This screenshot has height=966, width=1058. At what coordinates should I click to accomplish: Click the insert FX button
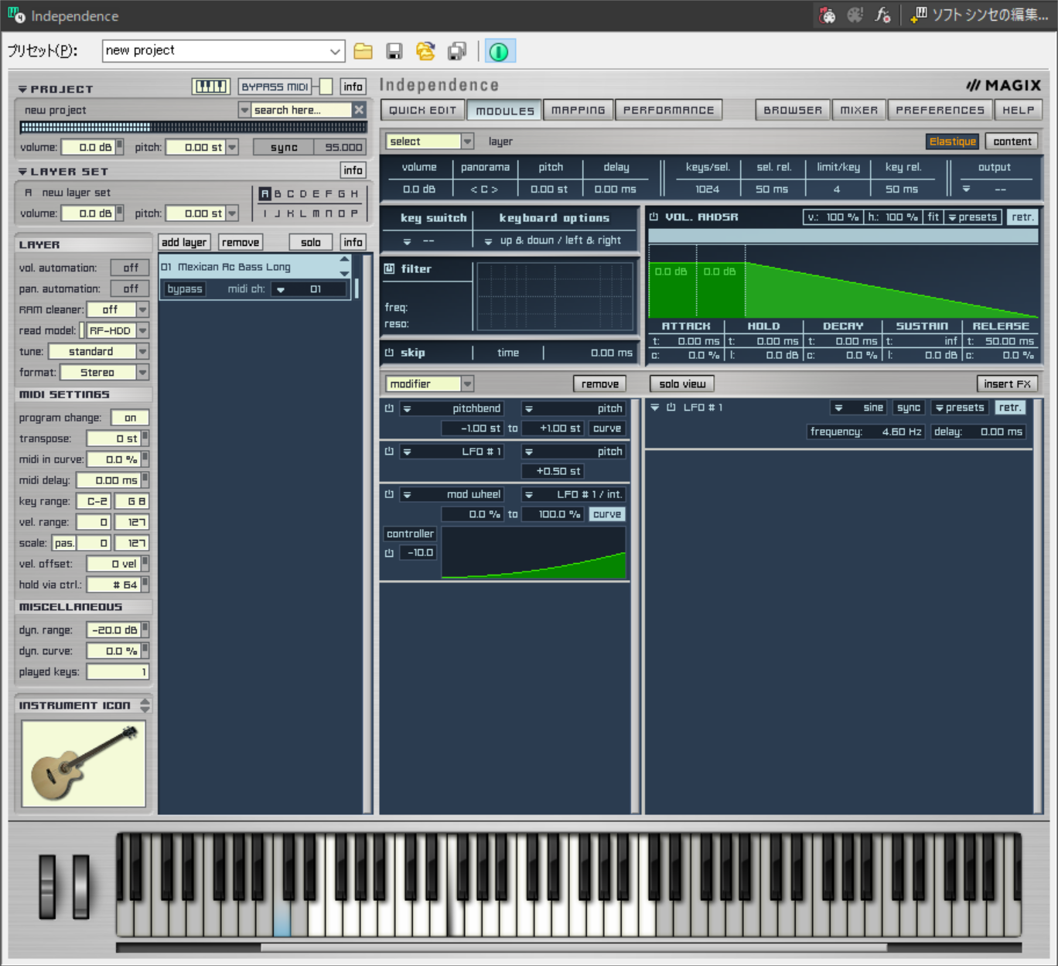pyautogui.click(x=1007, y=384)
